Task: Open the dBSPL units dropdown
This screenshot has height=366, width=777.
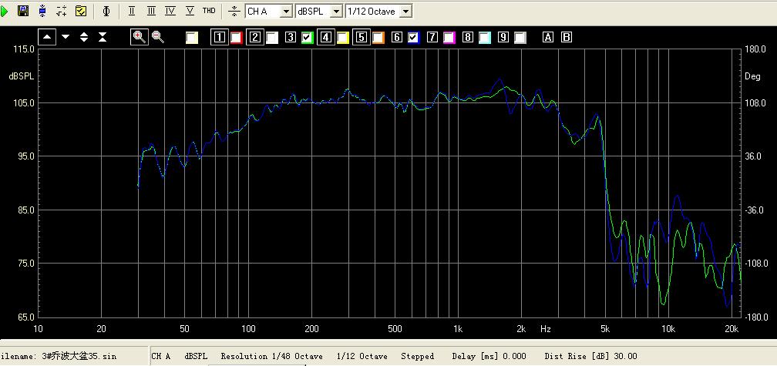Action: point(336,11)
